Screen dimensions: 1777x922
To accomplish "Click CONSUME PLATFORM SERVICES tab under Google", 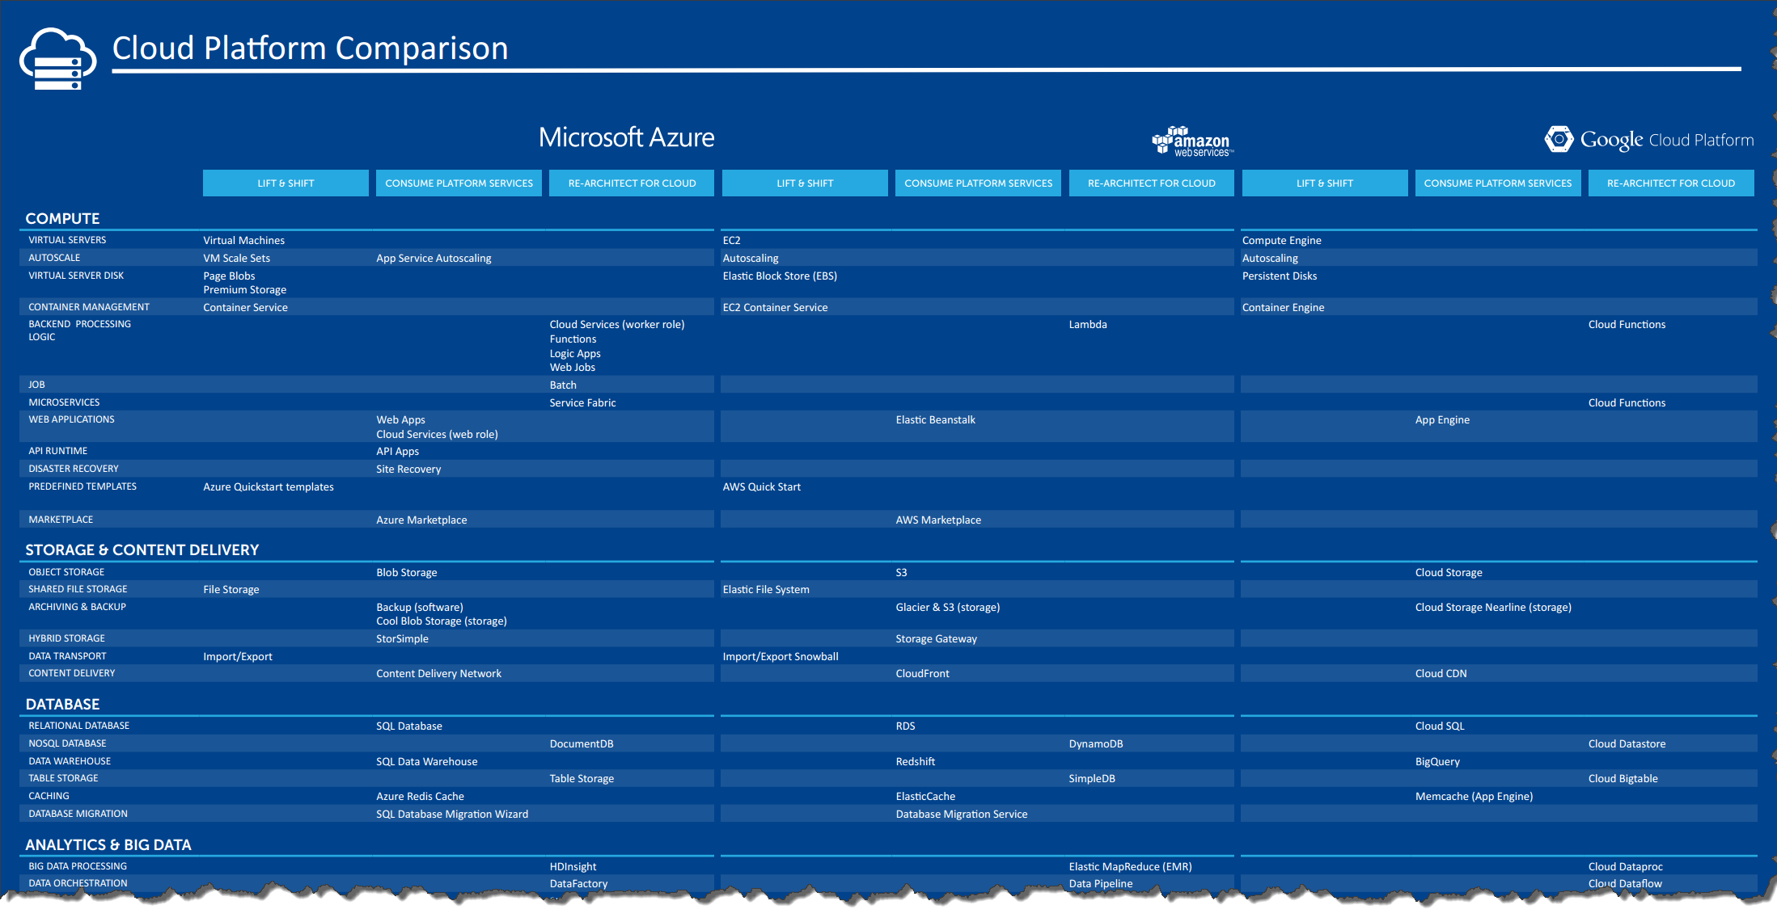I will (x=1499, y=182).
